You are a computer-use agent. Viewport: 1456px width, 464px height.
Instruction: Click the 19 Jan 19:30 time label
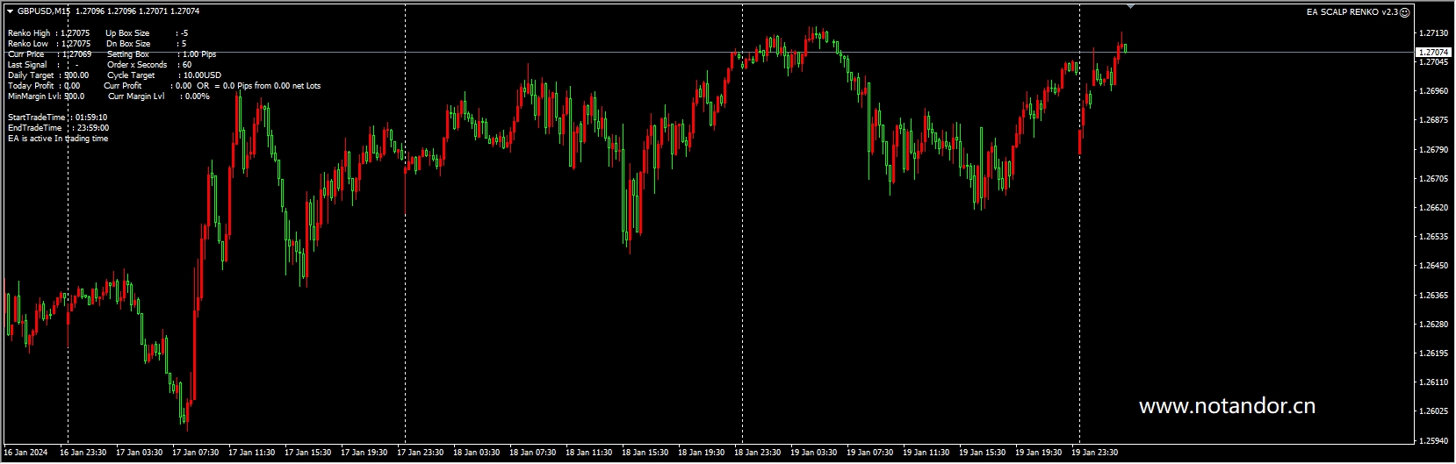[x=1039, y=453]
